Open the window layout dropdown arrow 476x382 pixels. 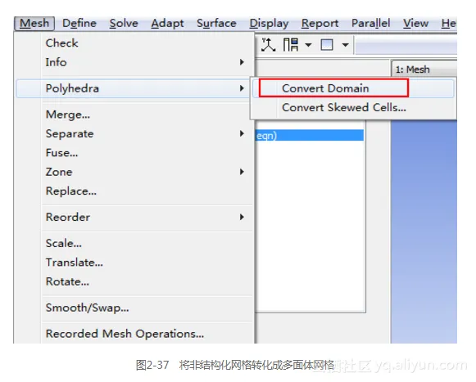[308, 45]
